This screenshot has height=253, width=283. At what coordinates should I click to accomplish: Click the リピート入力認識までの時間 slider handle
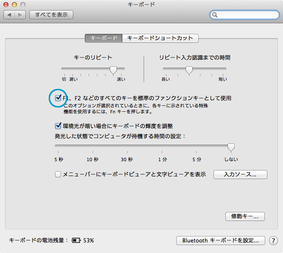[189, 69]
